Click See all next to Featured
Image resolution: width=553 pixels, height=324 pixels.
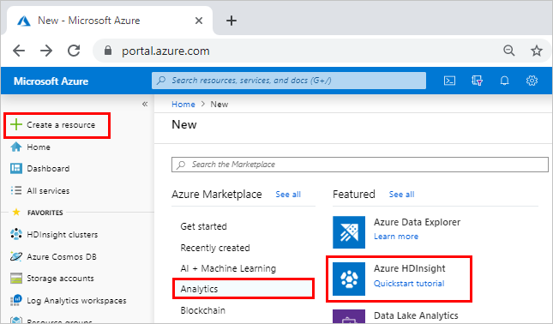coord(401,195)
